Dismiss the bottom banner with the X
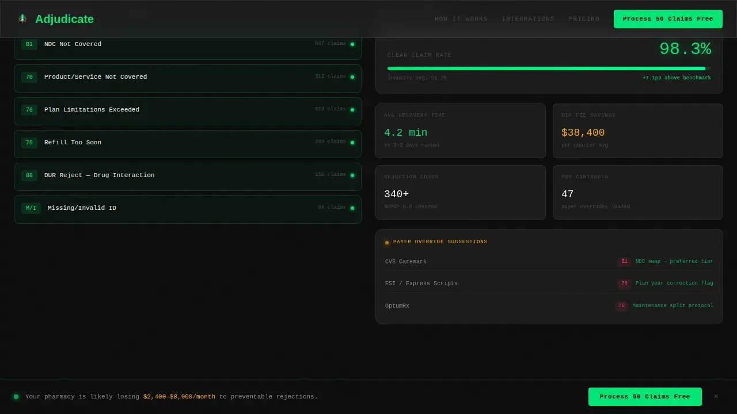Screen dimensions: 737x414 pyautogui.click(x=716, y=396)
